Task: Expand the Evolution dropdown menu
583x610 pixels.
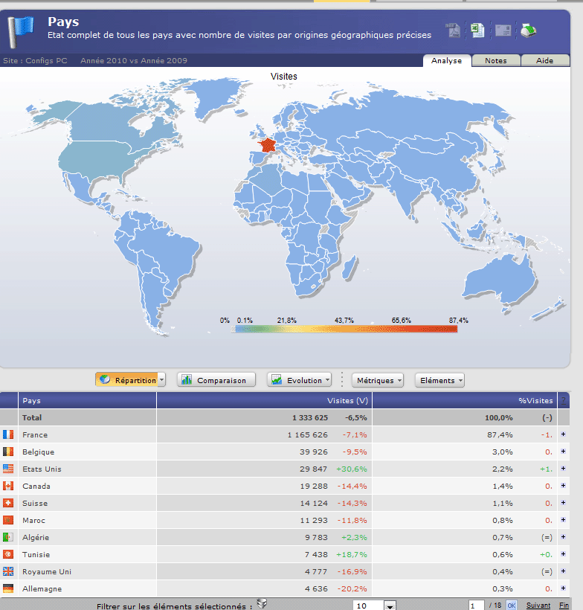Action: point(328,380)
